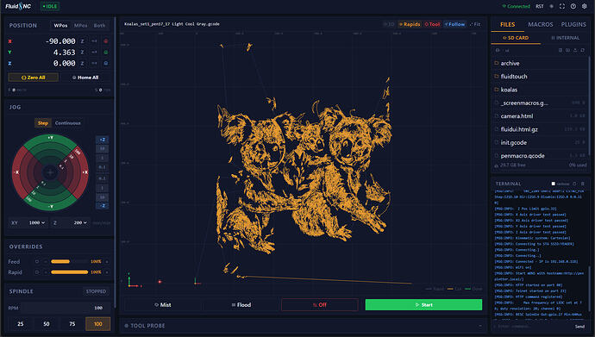The image size is (595, 337).
Task: Adjust the Rapid override slider
Action: [70, 272]
